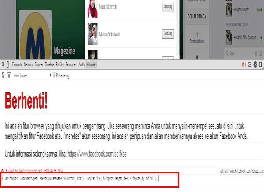
Task: Click the Nurul Istiqomah name
Action: tap(108, 7)
